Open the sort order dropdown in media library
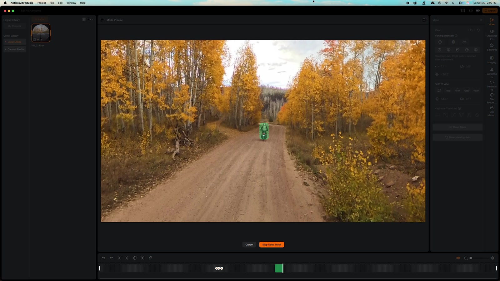The image size is (500, 281). pyautogui.click(x=90, y=19)
